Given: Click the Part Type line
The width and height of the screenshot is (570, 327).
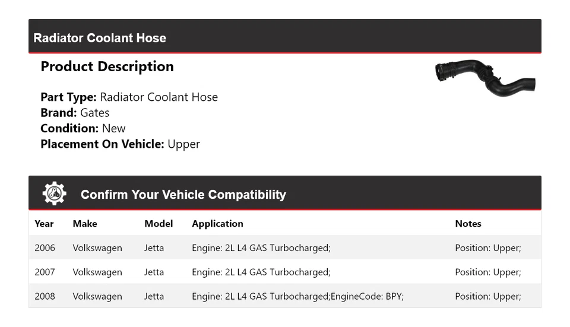Looking at the screenshot, I should [x=129, y=97].
